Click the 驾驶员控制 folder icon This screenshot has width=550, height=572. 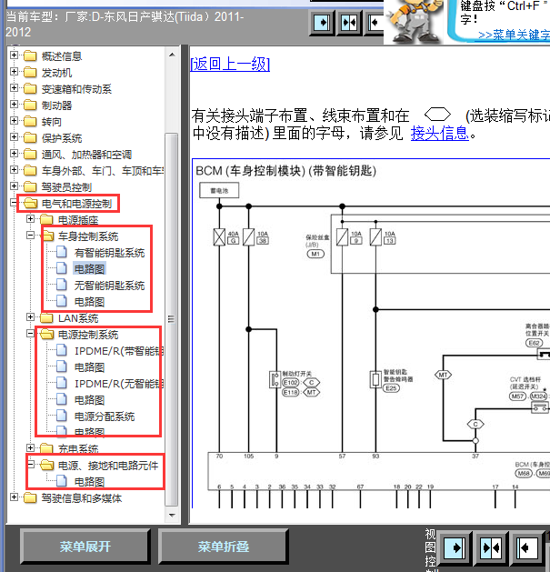[30, 186]
